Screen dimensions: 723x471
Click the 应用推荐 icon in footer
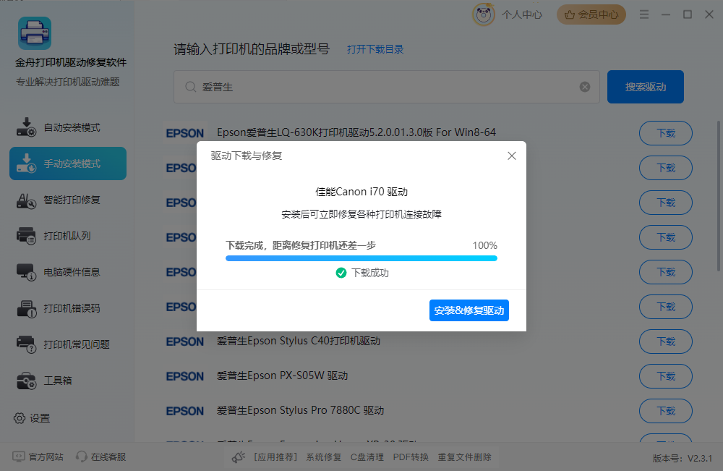click(x=239, y=457)
